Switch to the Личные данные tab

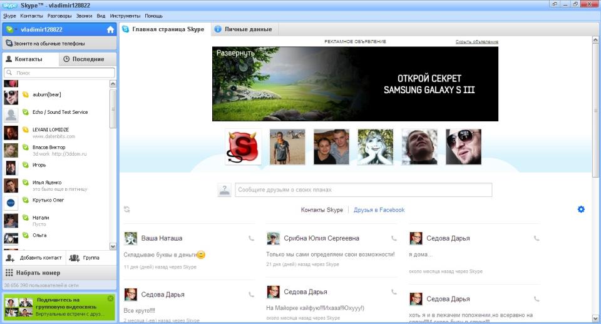pos(245,29)
